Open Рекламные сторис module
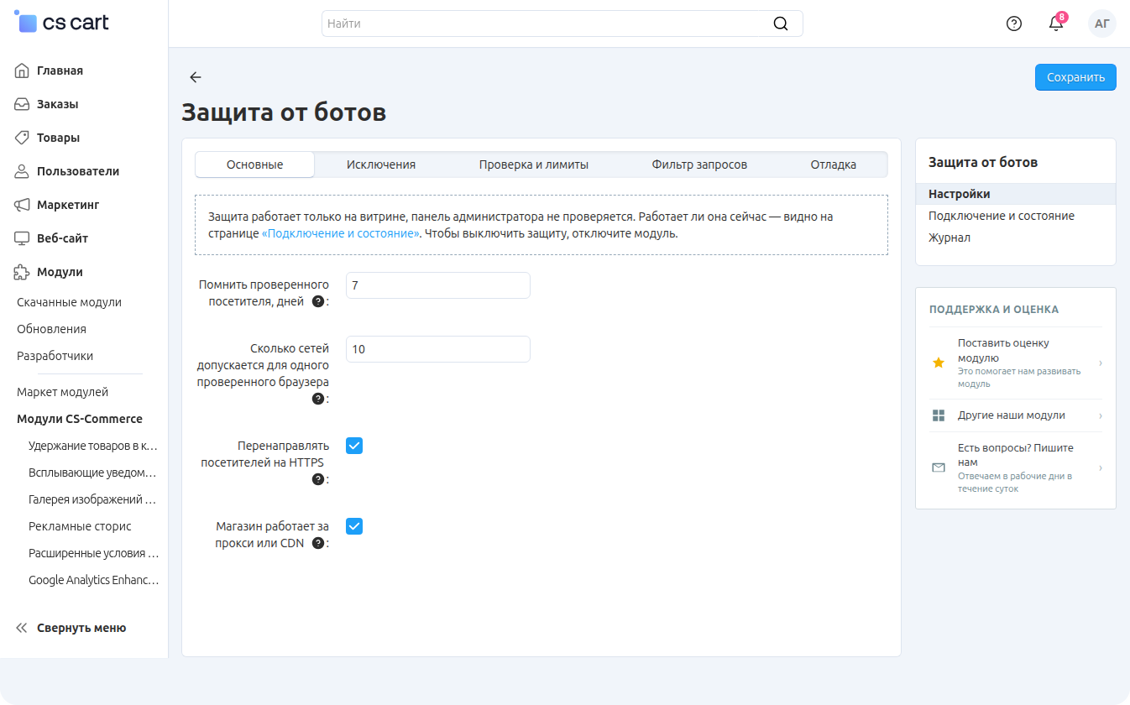This screenshot has width=1130, height=705. [x=80, y=526]
